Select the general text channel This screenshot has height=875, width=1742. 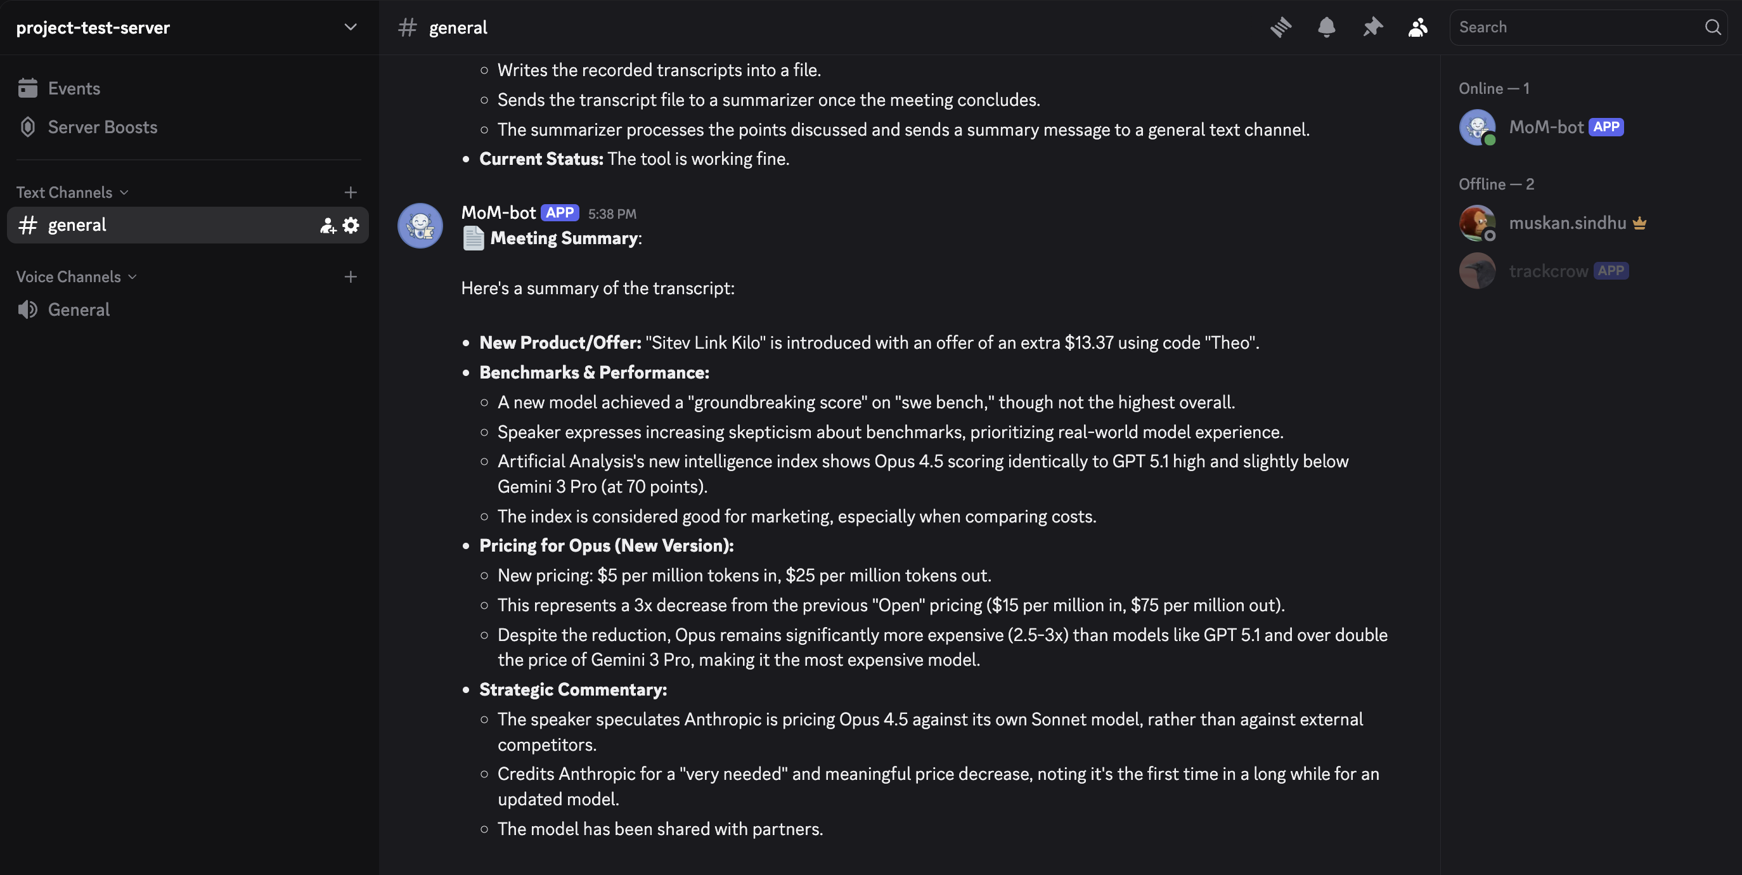click(x=77, y=225)
